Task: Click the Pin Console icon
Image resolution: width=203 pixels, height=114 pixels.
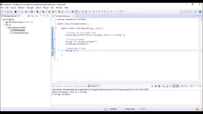Action: point(182,86)
